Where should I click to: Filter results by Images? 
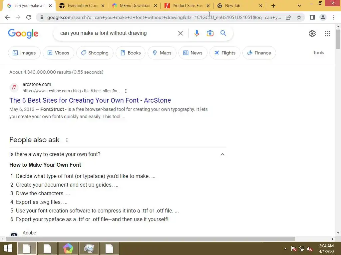24,53
